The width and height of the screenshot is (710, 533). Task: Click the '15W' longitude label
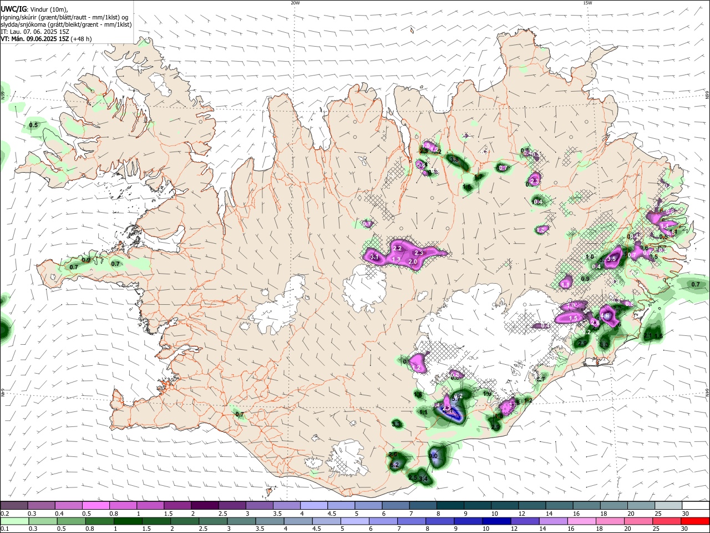[587, 3]
